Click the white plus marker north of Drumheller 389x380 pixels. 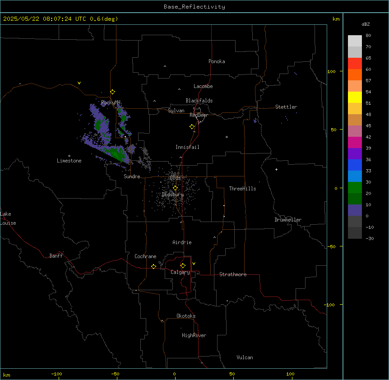coord(276,169)
